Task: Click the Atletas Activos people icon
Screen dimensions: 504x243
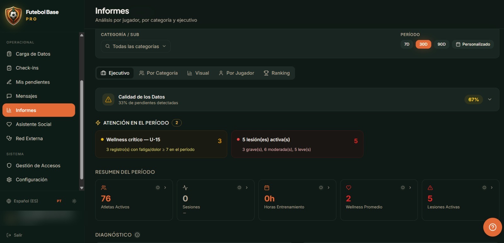Action: [x=104, y=188]
